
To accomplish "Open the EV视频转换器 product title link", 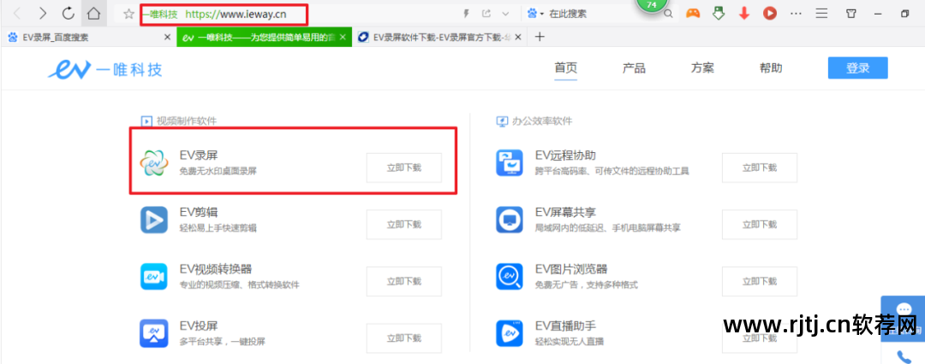I will click(215, 269).
